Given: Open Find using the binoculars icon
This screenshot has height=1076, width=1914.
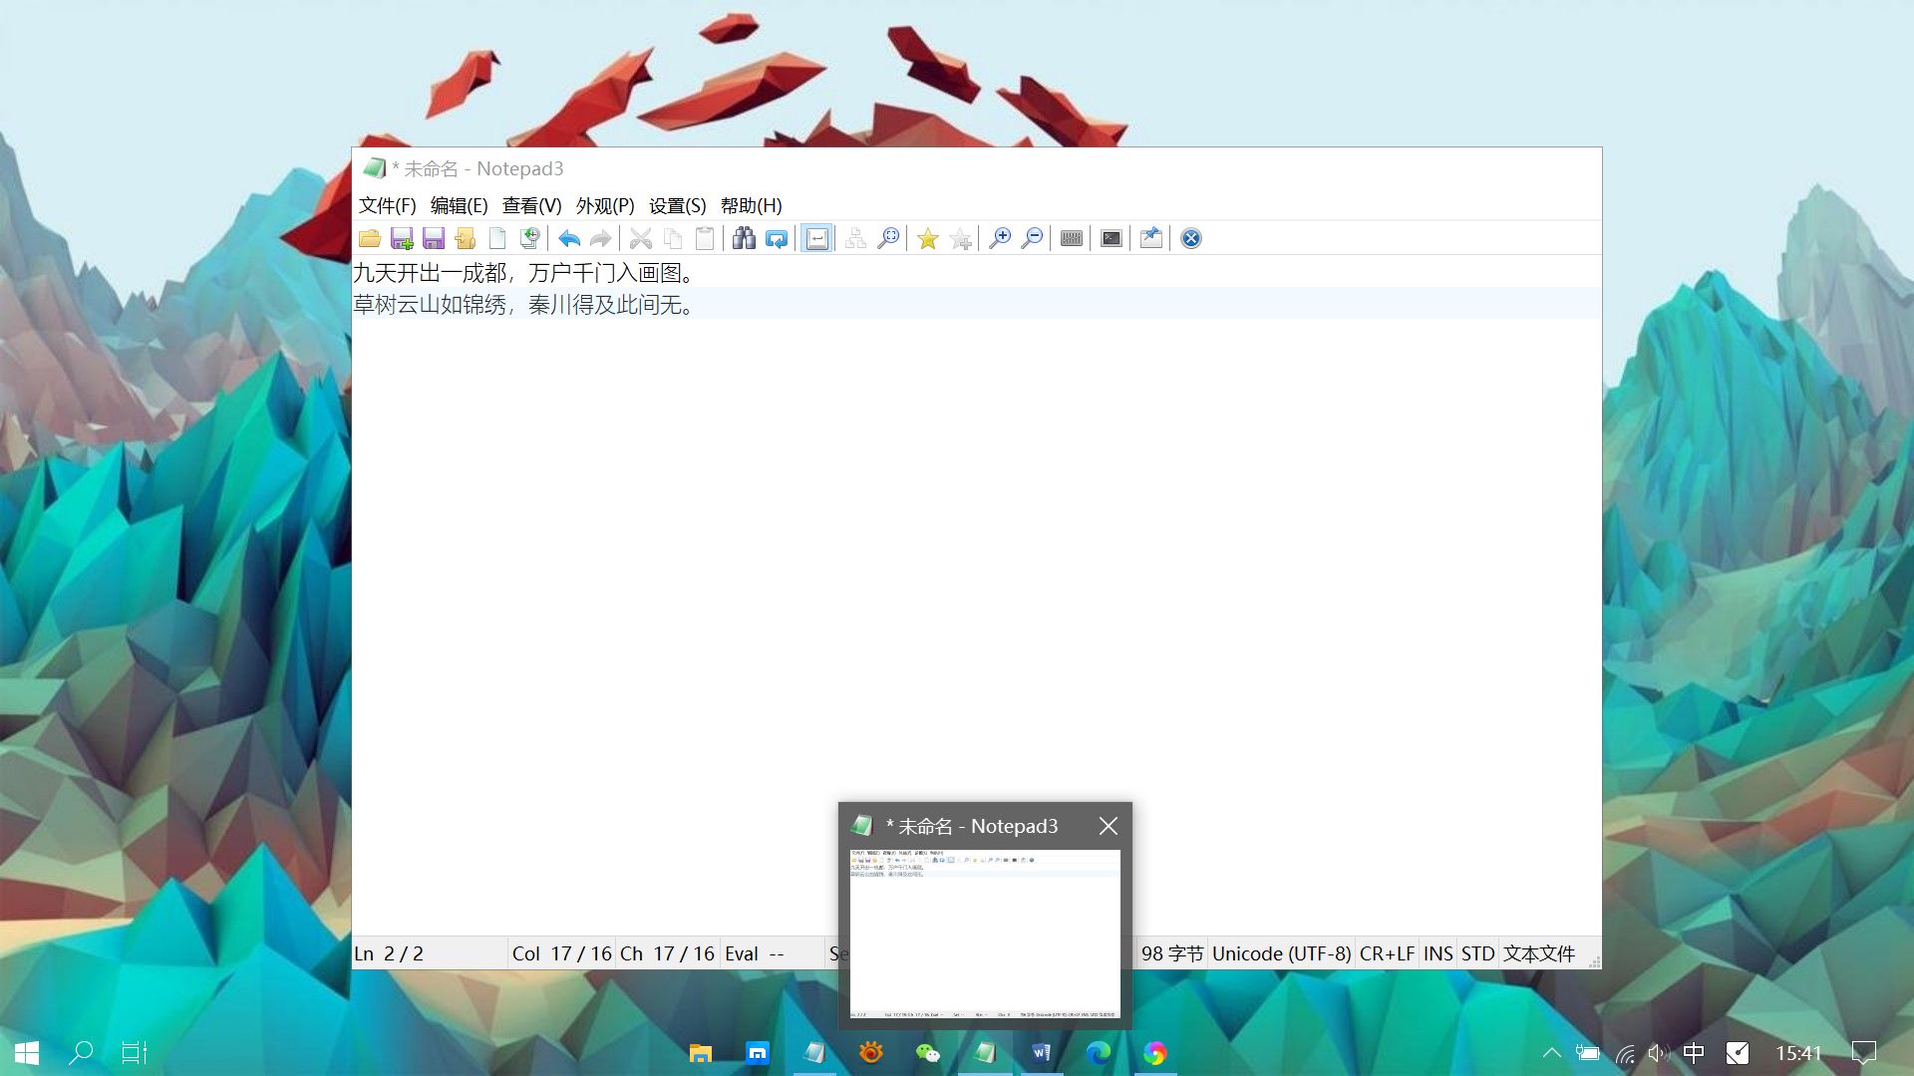Looking at the screenshot, I should point(744,238).
